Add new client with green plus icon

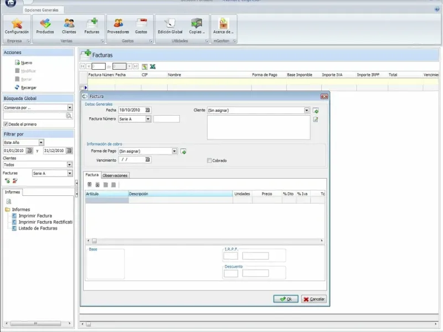[x=316, y=111]
